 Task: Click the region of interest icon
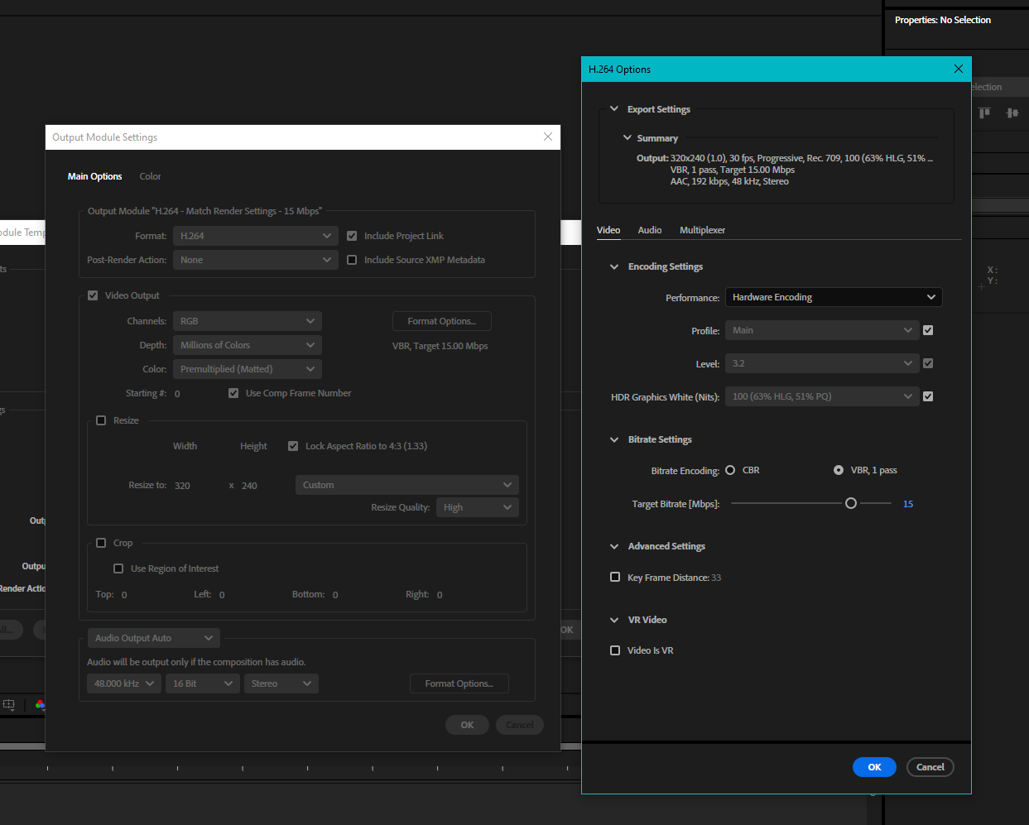(x=8, y=704)
